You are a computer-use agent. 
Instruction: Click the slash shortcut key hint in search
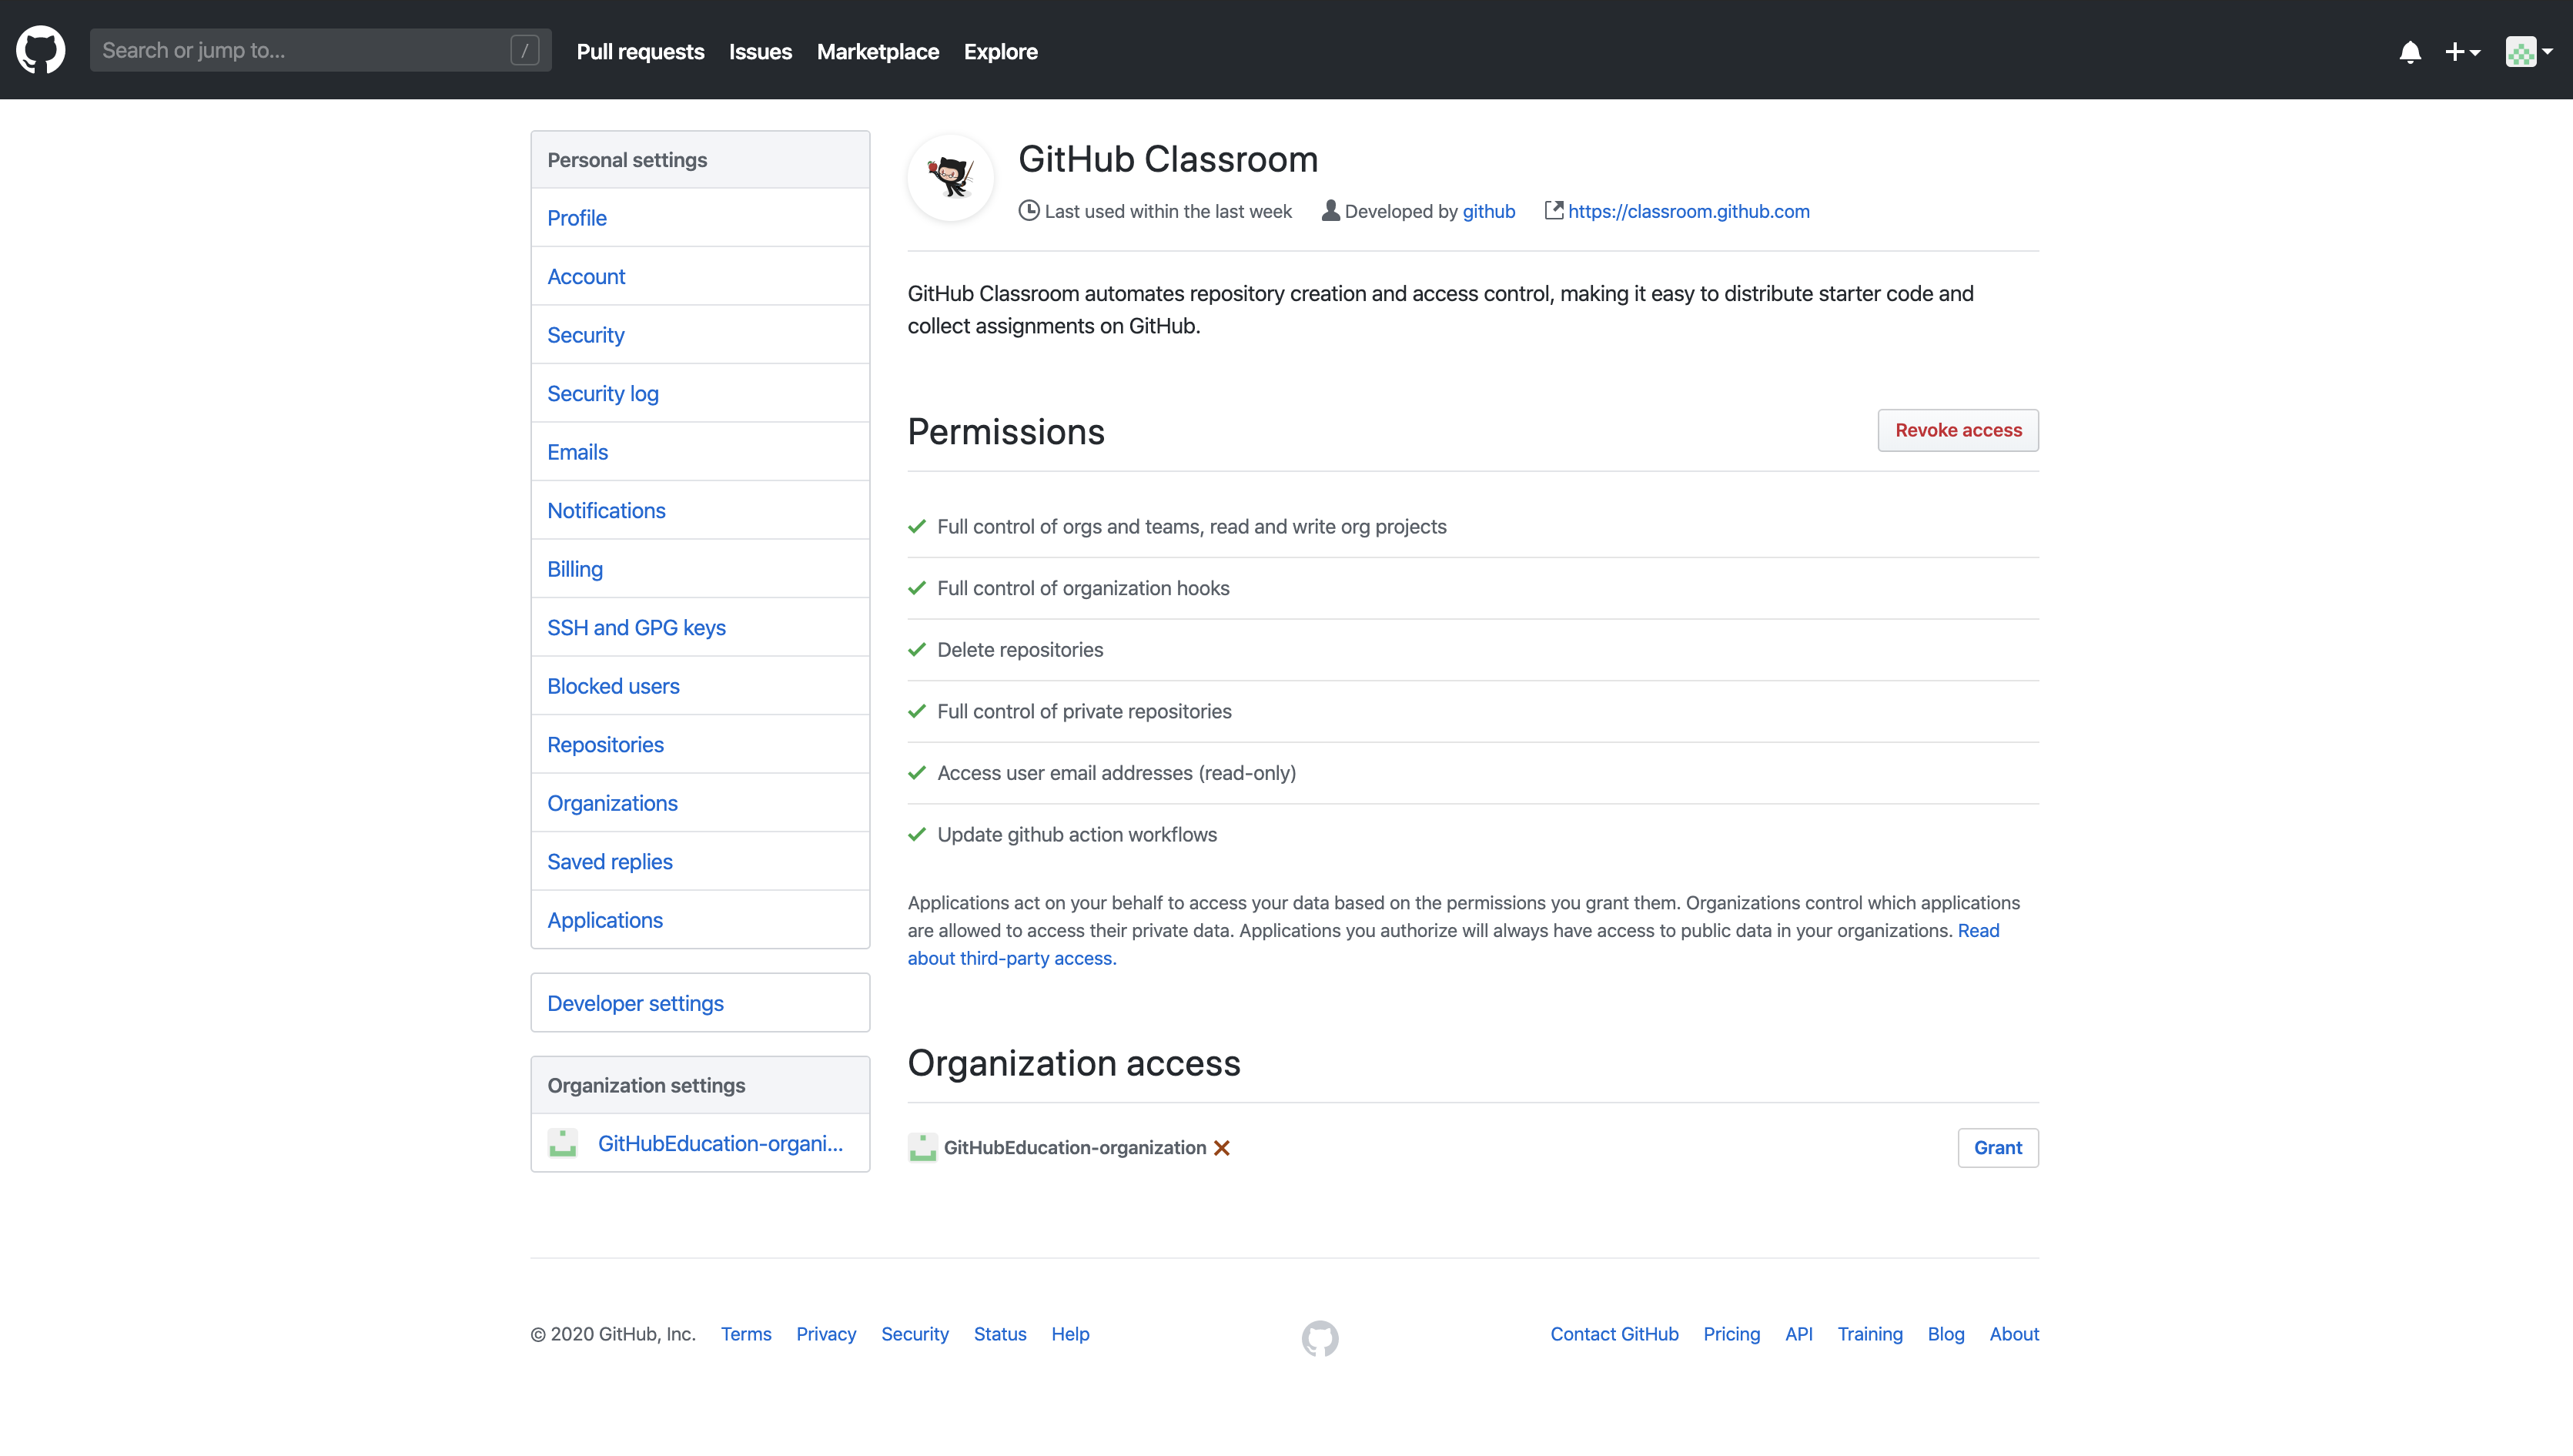tap(525, 50)
